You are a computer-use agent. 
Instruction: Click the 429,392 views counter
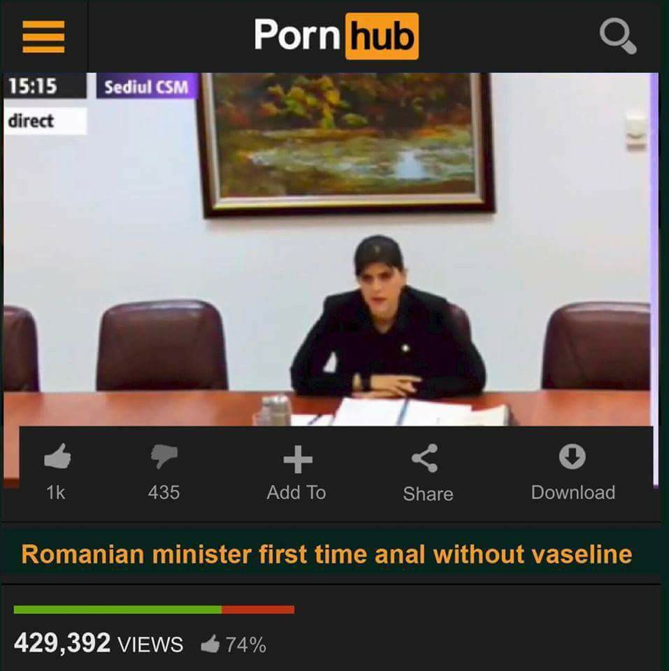click(x=99, y=643)
